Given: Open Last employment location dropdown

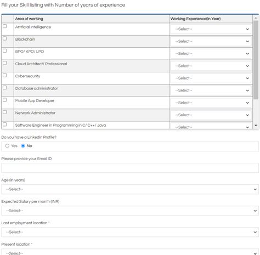Looking at the screenshot, I should [x=130, y=232].
